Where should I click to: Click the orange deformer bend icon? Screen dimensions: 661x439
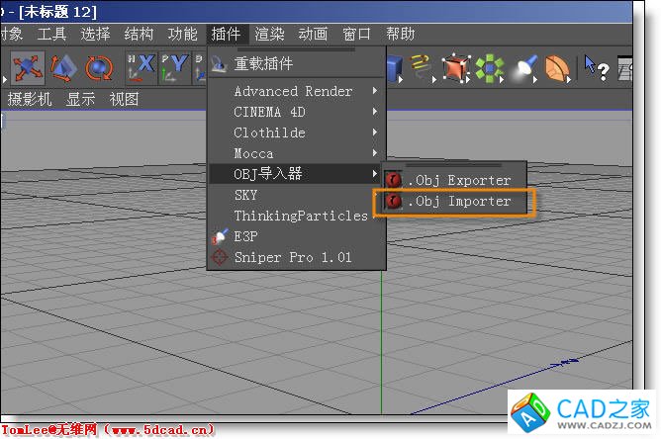point(556,68)
